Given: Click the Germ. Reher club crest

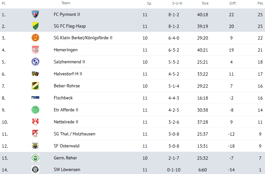Looking at the screenshot, I should tap(35, 158).
